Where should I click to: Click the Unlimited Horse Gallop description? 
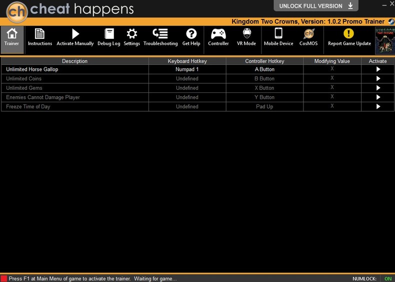tap(32, 69)
